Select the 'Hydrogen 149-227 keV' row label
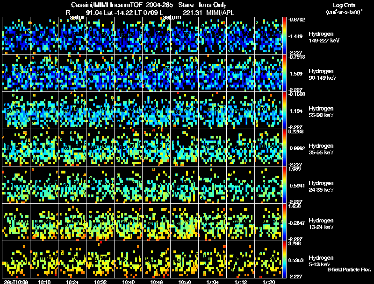The image size is (374, 284). tap(324, 37)
